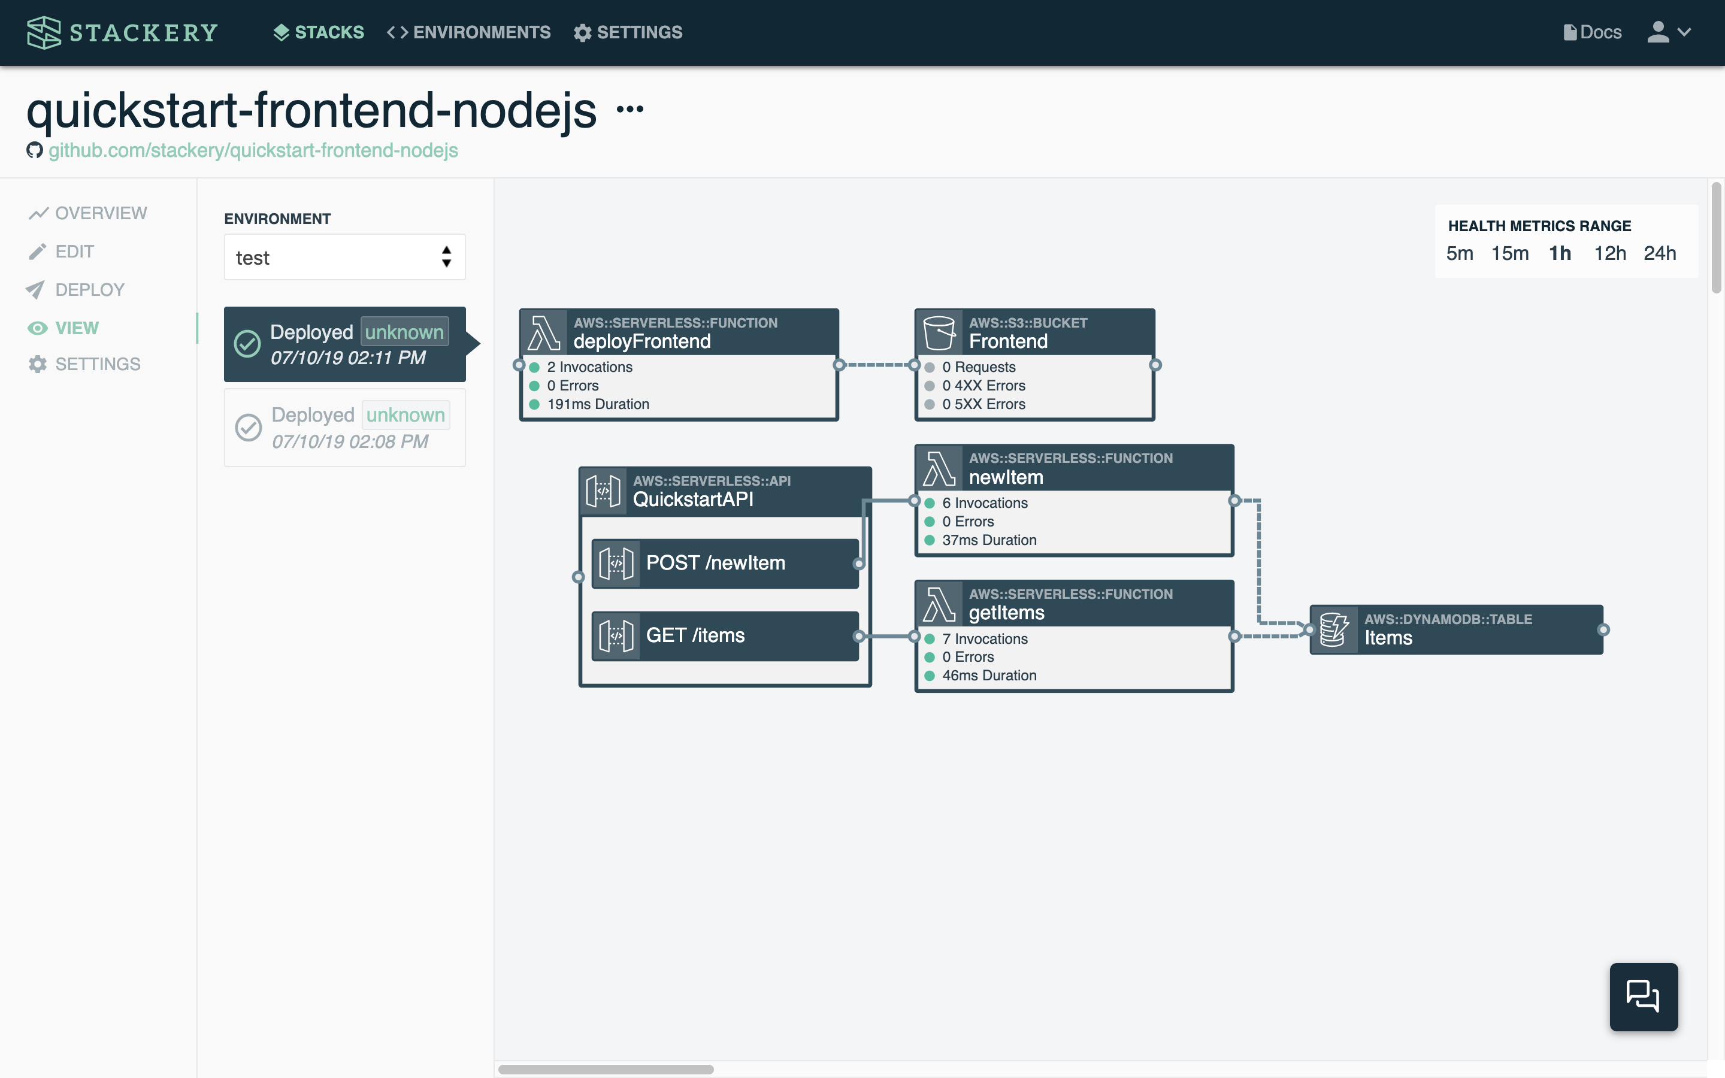This screenshot has height=1078, width=1725.
Task: Select the QuickstartAPI node title
Action: (693, 499)
